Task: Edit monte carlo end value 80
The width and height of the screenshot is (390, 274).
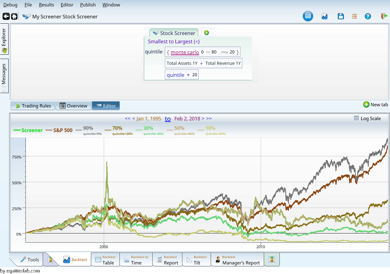Action: [x=214, y=52]
